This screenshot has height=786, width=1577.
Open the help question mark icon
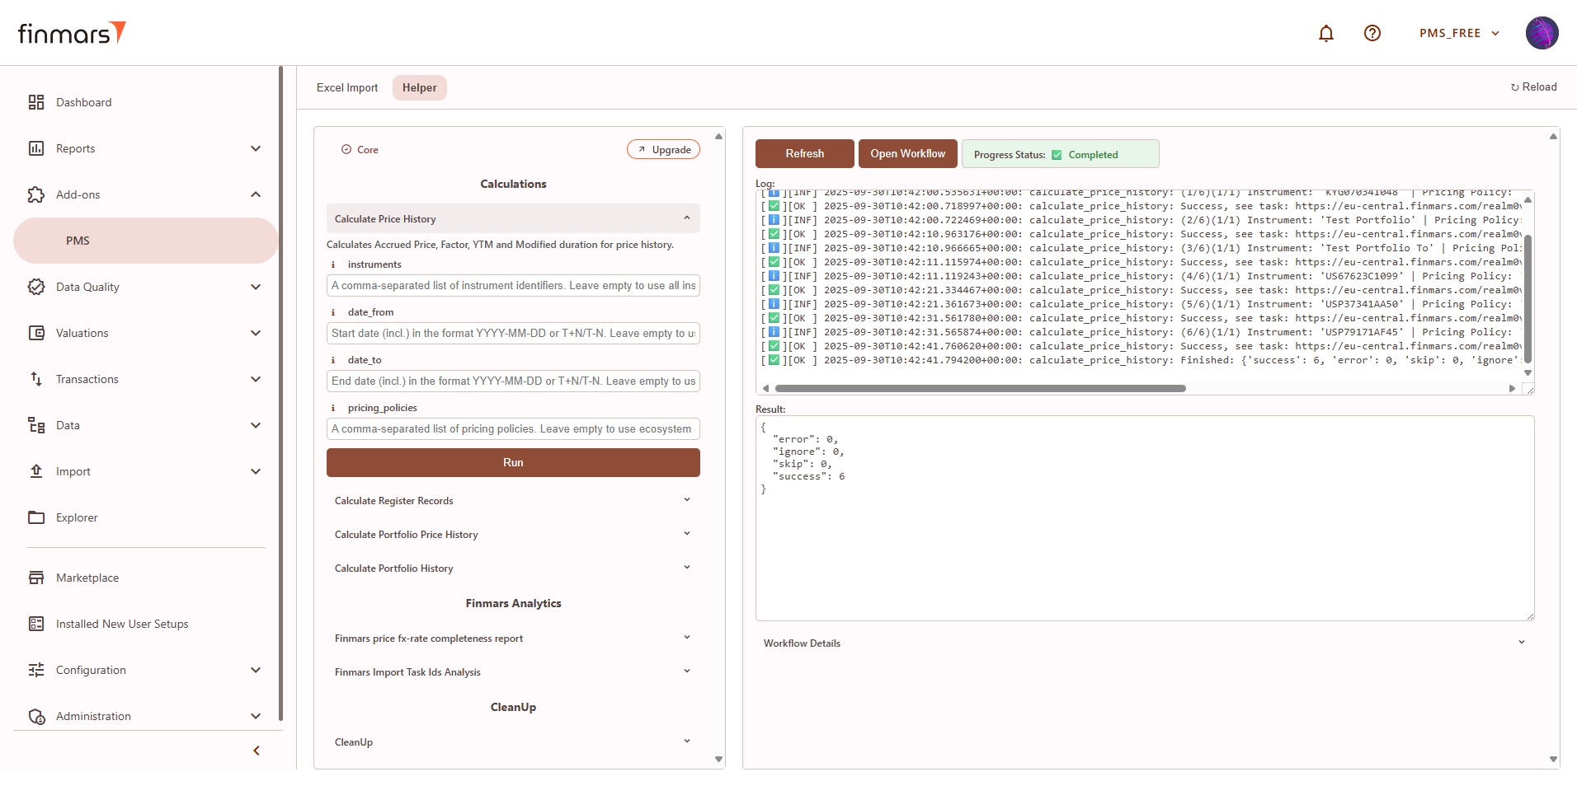(1372, 33)
